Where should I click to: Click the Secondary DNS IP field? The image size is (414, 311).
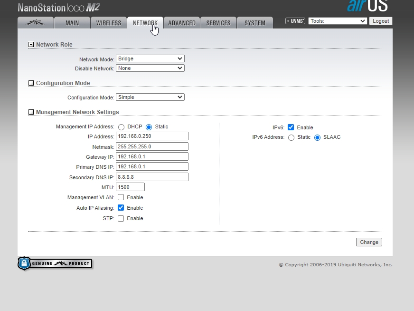152,177
